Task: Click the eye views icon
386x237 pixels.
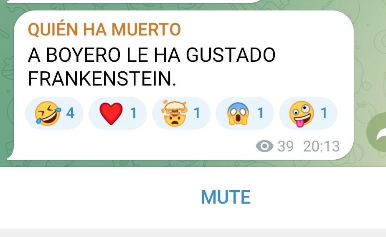Action: pos(264,146)
